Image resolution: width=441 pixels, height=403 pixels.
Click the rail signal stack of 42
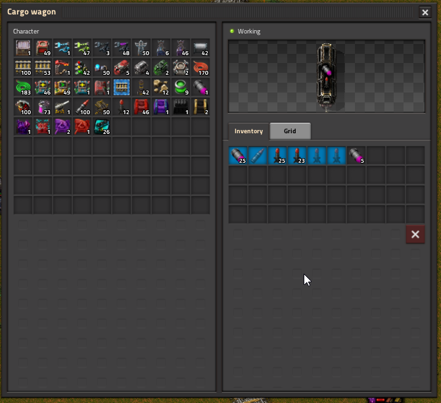click(82, 68)
